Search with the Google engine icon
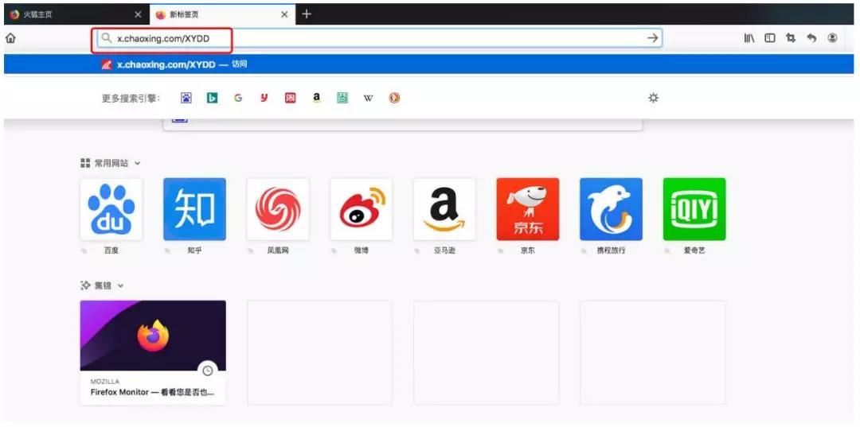860x427 pixels. pos(238,98)
